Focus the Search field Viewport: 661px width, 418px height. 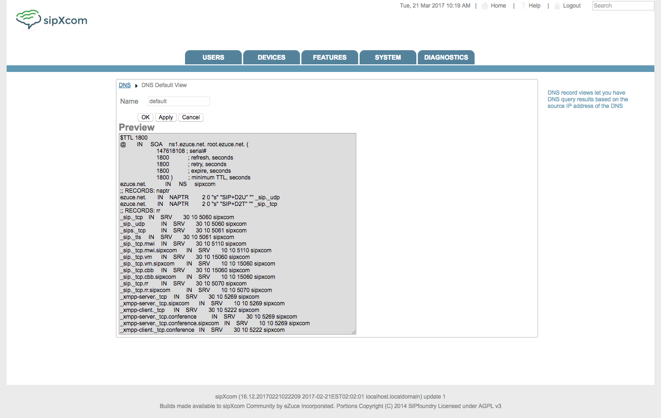click(x=623, y=6)
